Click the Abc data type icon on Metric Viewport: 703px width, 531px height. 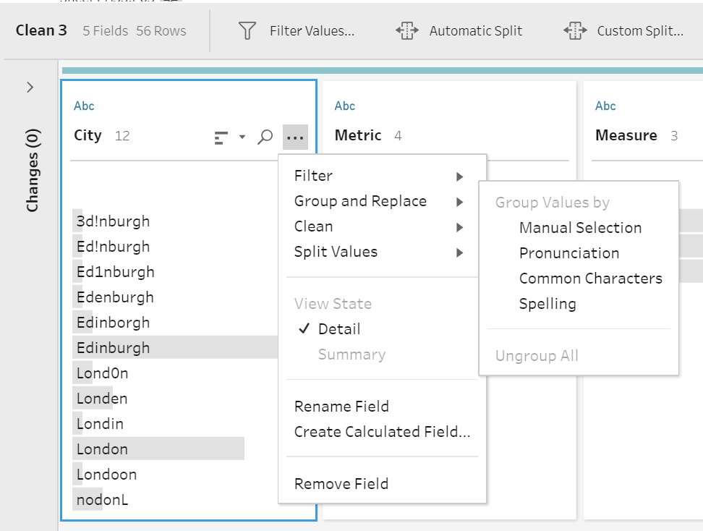(345, 106)
